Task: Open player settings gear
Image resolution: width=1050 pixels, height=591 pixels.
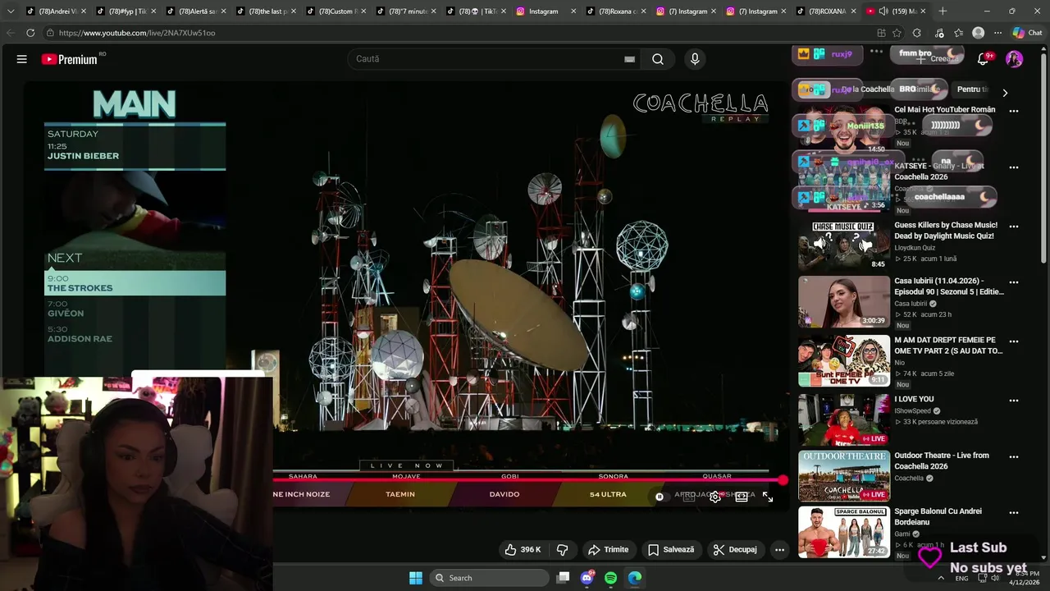Action: click(715, 497)
